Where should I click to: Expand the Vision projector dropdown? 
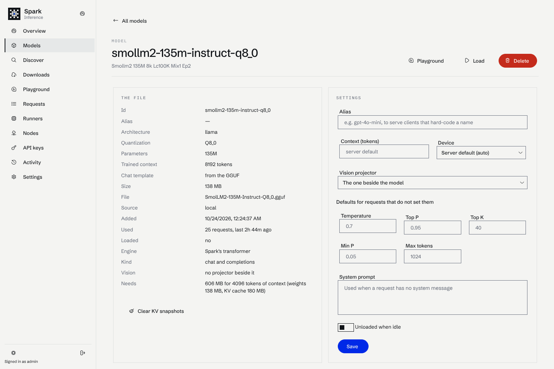[432, 183]
